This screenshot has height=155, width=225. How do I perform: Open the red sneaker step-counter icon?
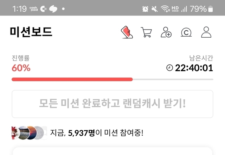click(x=127, y=32)
